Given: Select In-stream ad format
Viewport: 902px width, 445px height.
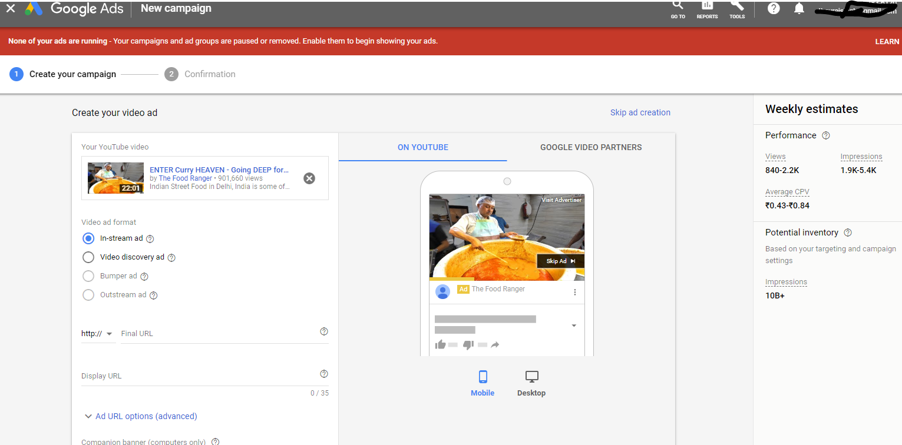Looking at the screenshot, I should point(88,238).
